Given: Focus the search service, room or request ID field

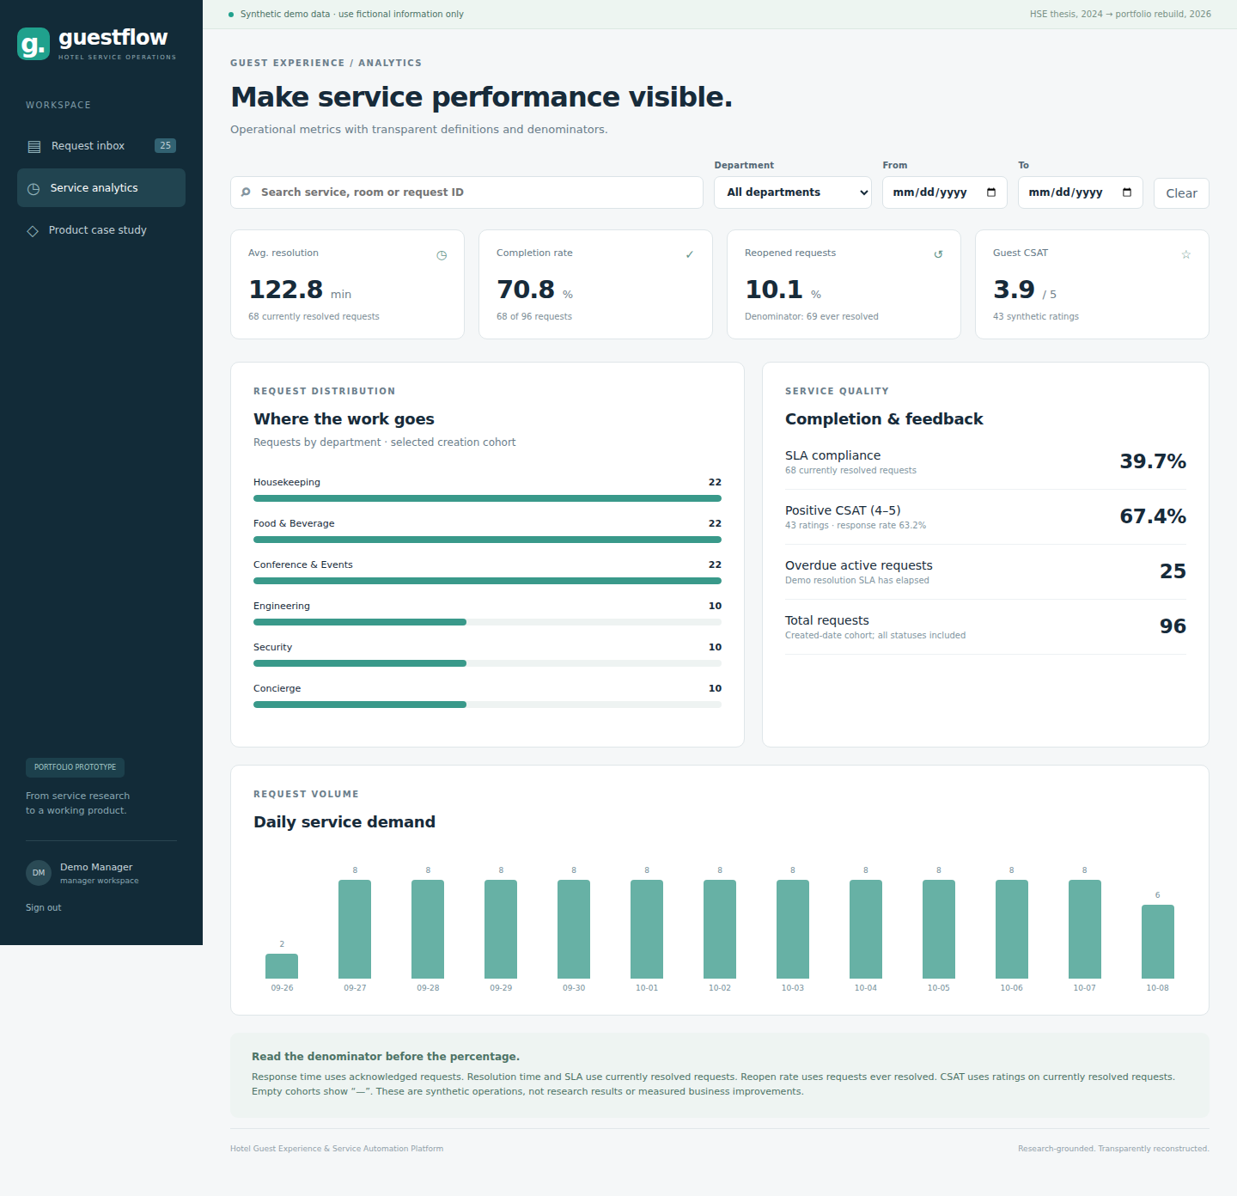Looking at the screenshot, I should (x=466, y=192).
